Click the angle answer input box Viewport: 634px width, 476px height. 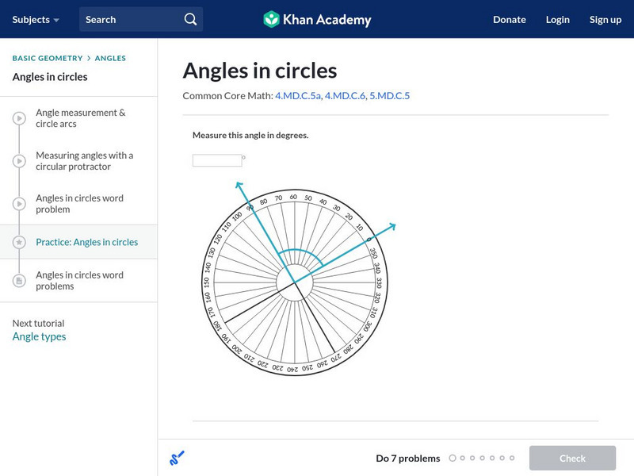click(x=217, y=160)
